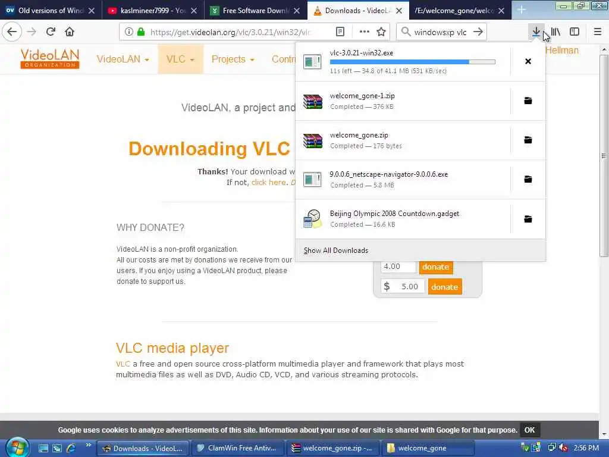Click the system clock 2:56 PM
This screenshot has width=609, height=457.
click(586, 448)
